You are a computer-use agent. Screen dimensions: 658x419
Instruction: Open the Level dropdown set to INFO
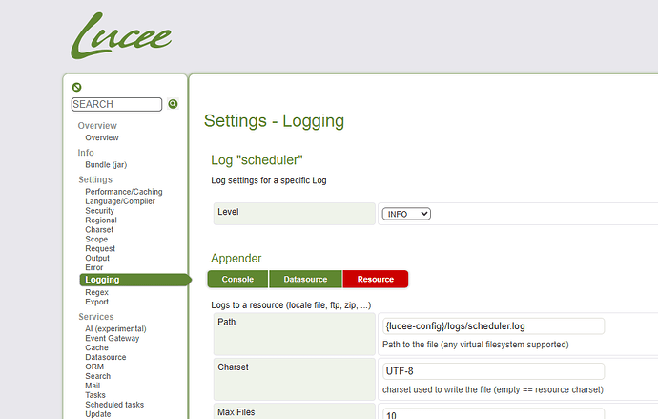(x=406, y=214)
